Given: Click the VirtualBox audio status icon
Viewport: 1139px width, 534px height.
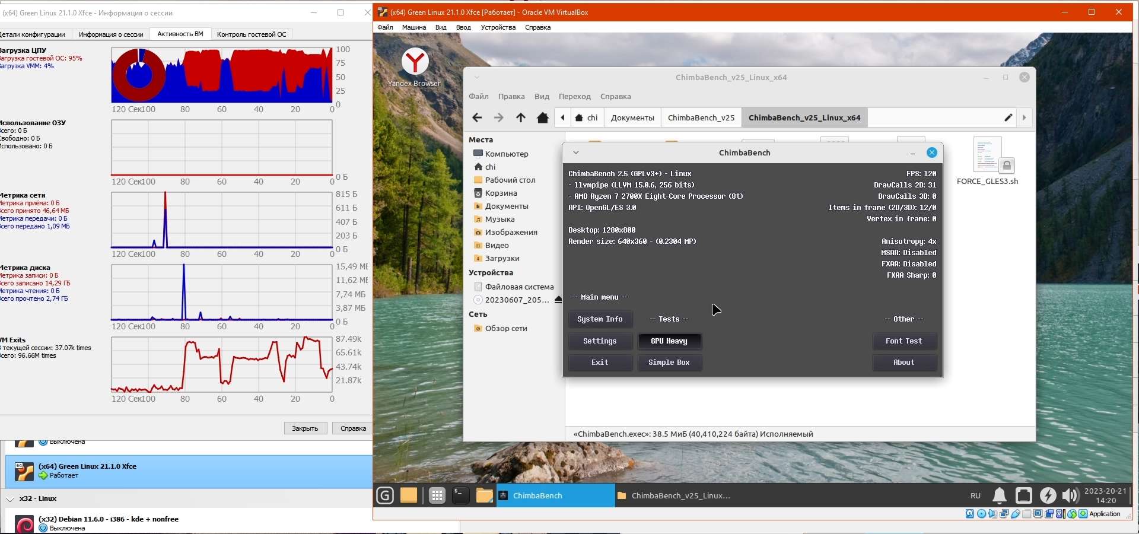Looking at the screenshot, I should [992, 514].
